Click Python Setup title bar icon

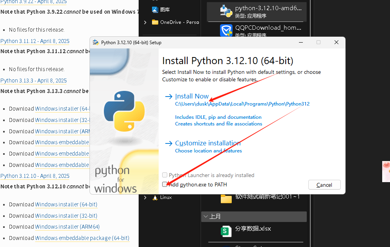click(x=96, y=42)
